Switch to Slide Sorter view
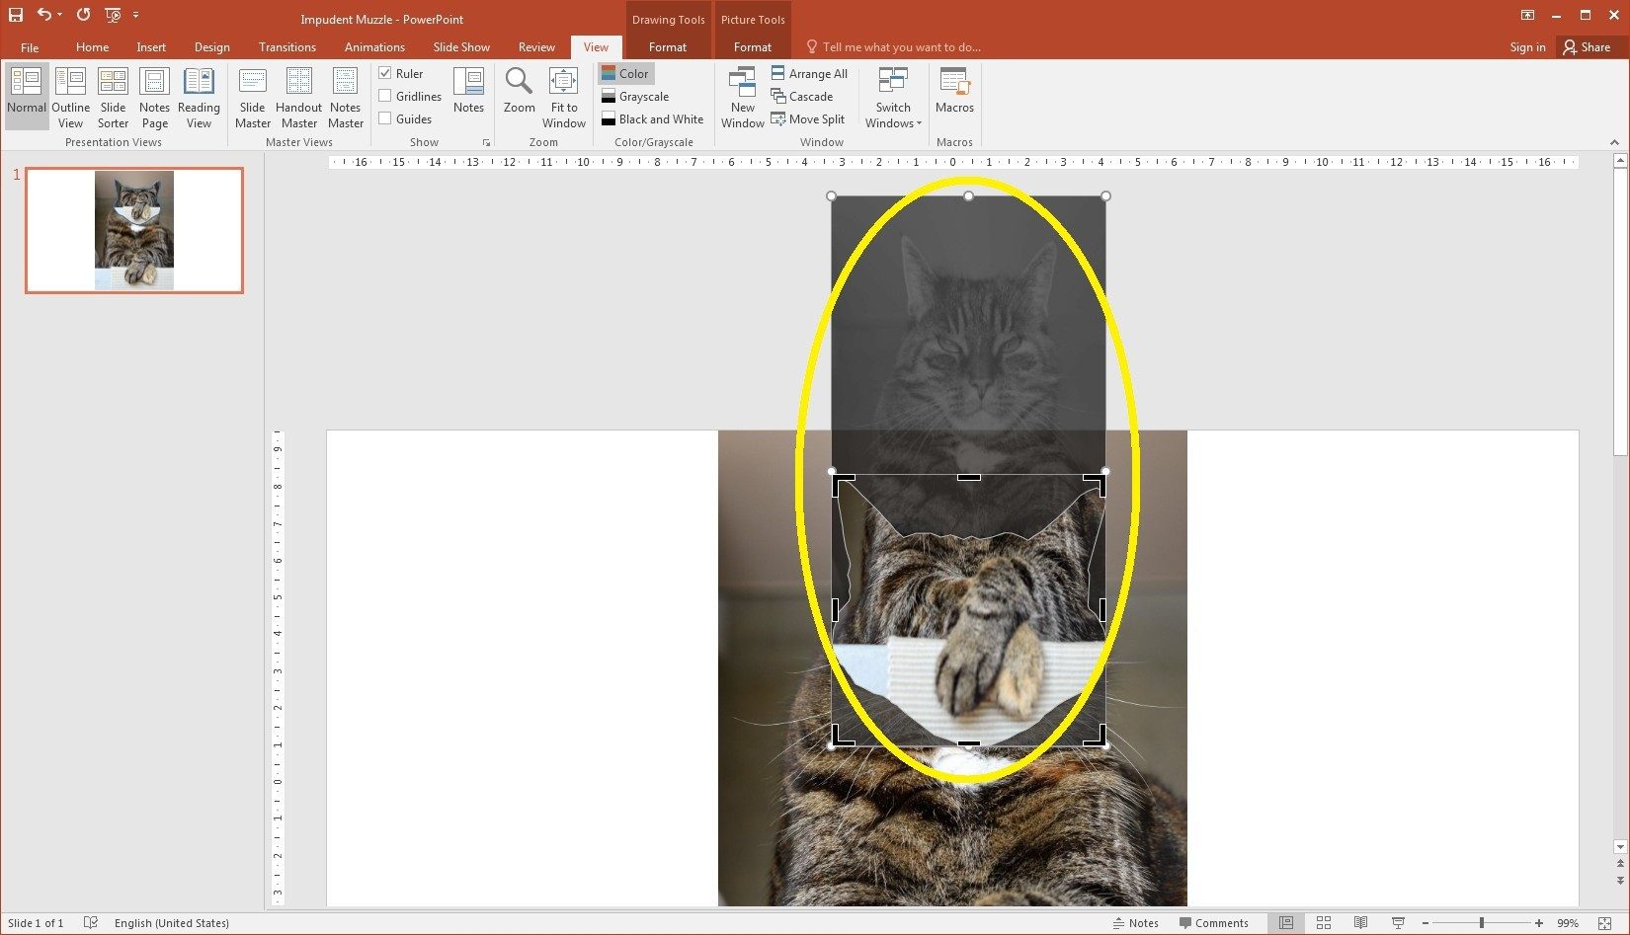The width and height of the screenshot is (1630, 935). click(113, 96)
